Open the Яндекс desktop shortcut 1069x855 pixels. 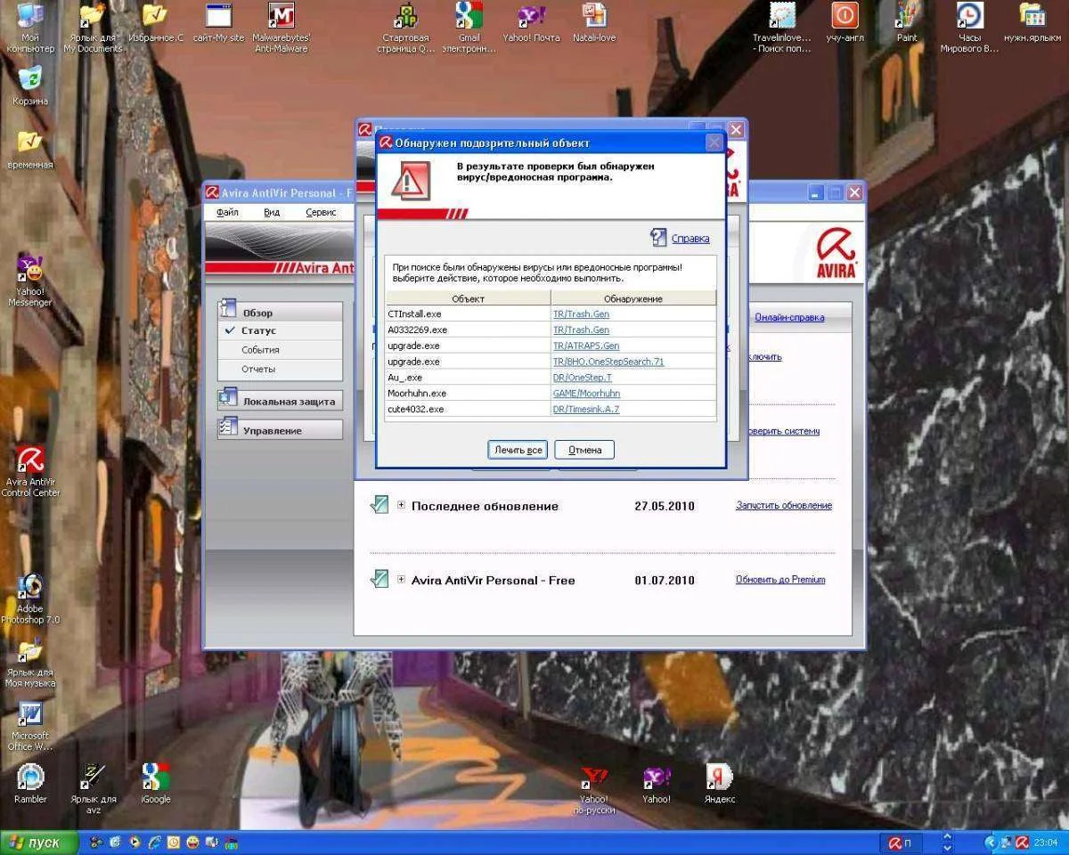pyautogui.click(x=719, y=777)
